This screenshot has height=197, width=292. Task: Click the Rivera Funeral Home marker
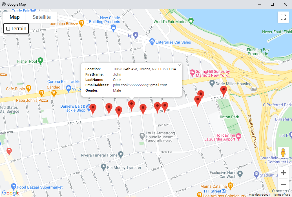point(121,155)
